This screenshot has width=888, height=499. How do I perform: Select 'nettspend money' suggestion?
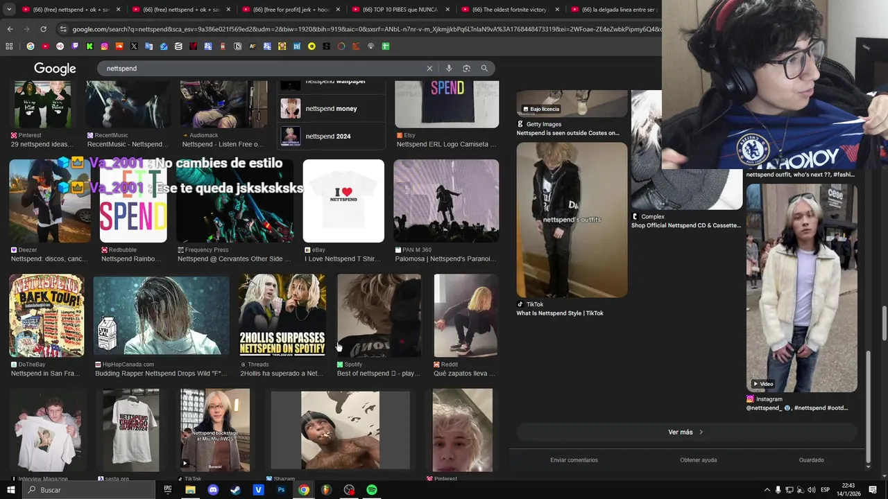[x=332, y=109]
